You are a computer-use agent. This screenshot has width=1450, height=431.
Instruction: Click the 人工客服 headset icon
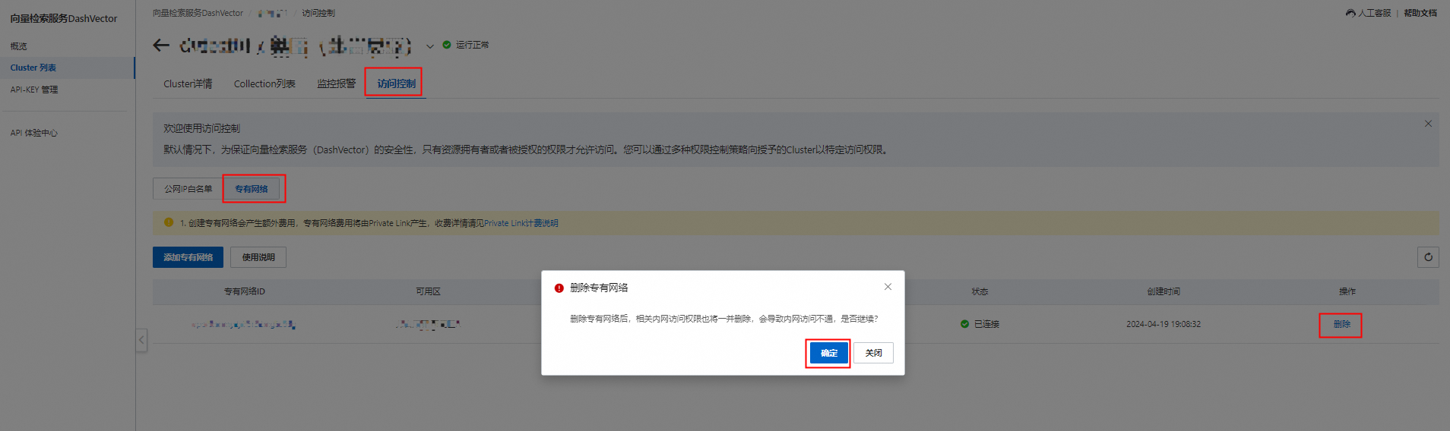point(1350,13)
